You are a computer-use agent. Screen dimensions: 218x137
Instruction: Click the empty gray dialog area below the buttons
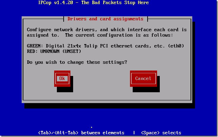(x=107, y=96)
